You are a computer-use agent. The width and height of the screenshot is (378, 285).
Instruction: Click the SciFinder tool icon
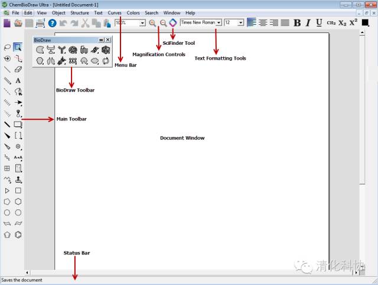tap(172, 22)
